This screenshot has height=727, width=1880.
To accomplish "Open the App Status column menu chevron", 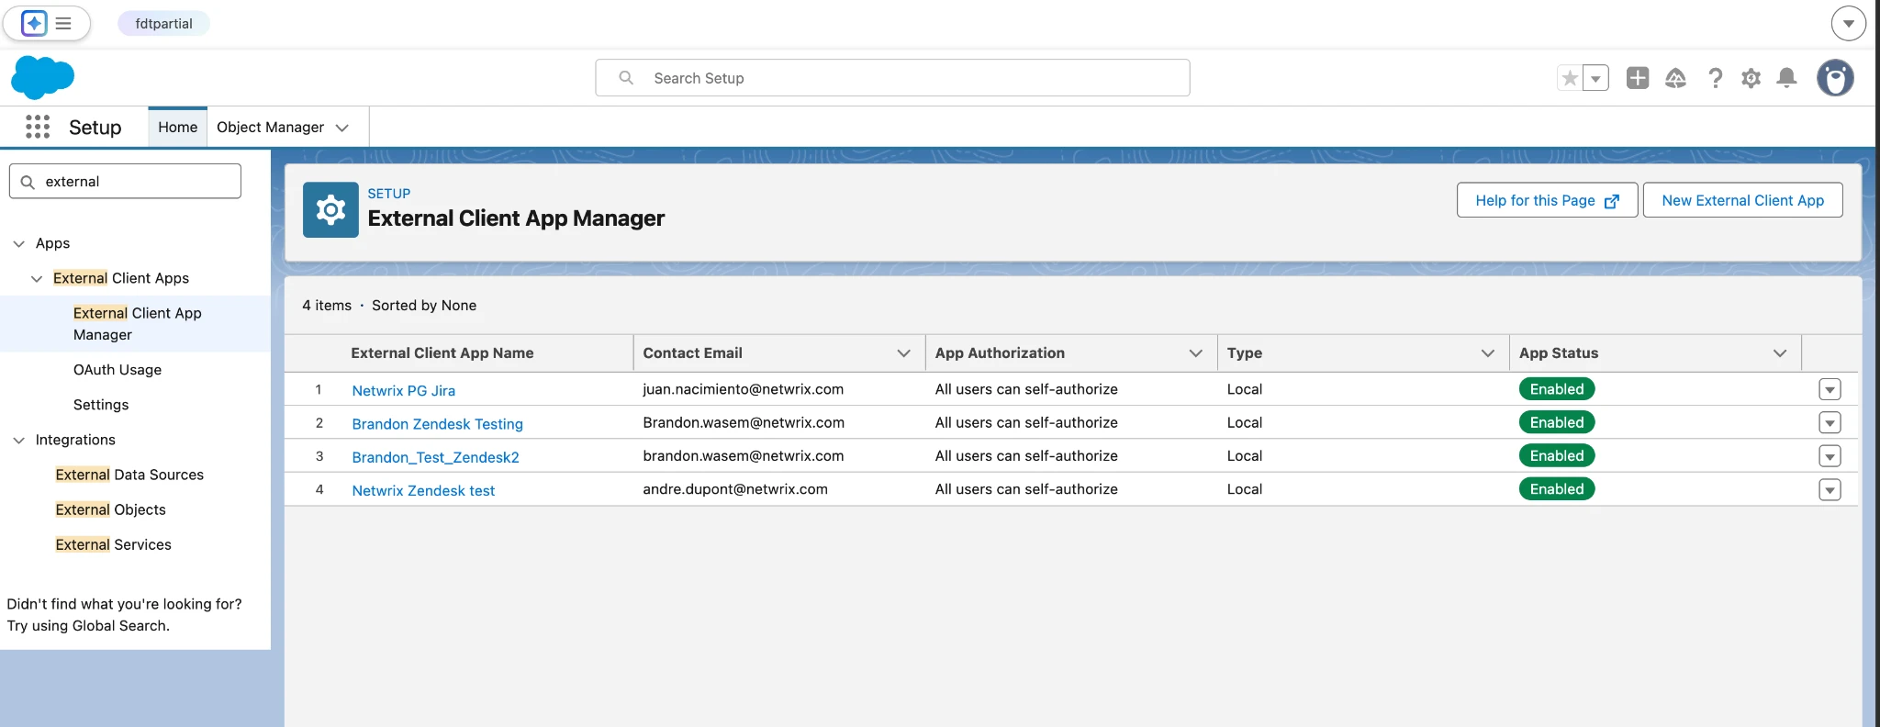I will click(1779, 353).
